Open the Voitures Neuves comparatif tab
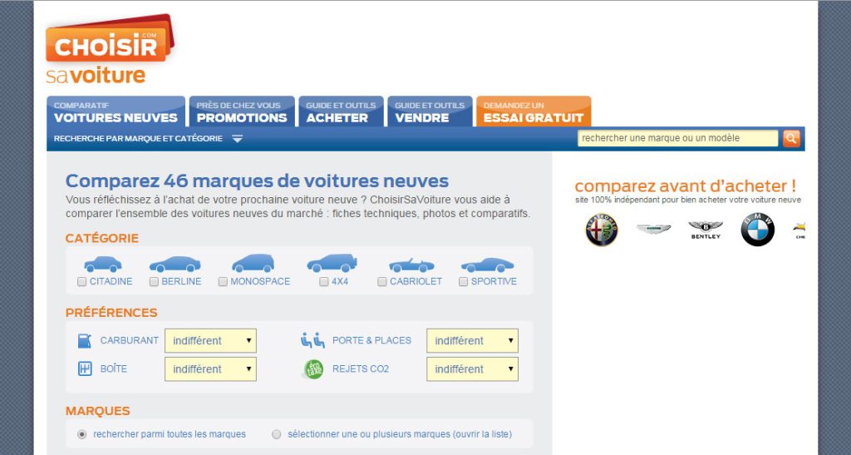Screen dimensions: 851x455 (116, 111)
